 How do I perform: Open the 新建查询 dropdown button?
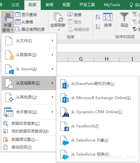[x=8, y=22]
